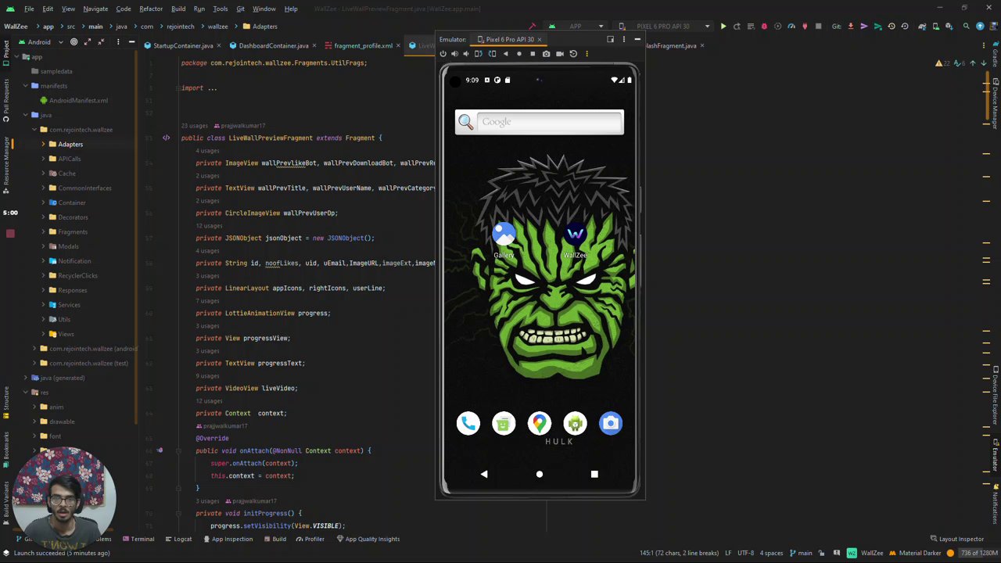Expand the Adapters folder
1001x563 pixels.
[44, 145]
